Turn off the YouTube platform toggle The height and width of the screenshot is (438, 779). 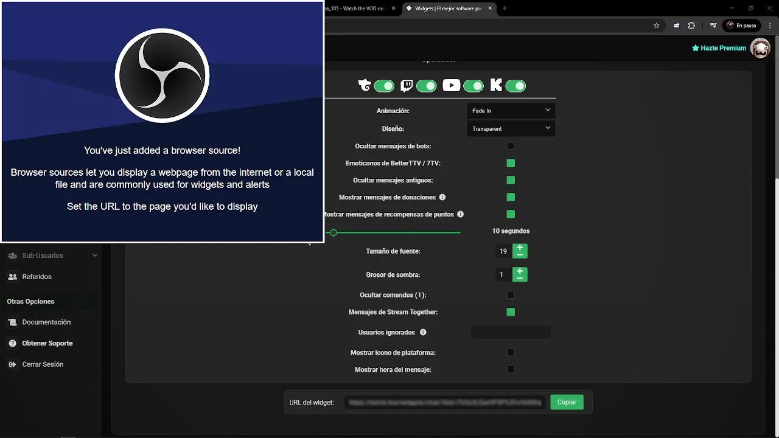473,86
